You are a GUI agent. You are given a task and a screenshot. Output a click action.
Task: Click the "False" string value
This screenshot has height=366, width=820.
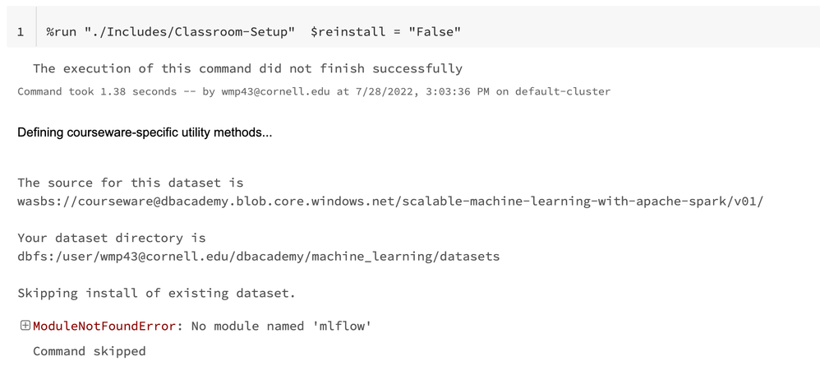(434, 31)
